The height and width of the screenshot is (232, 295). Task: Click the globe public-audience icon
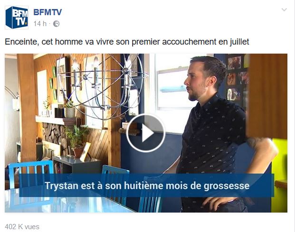[x=57, y=24]
